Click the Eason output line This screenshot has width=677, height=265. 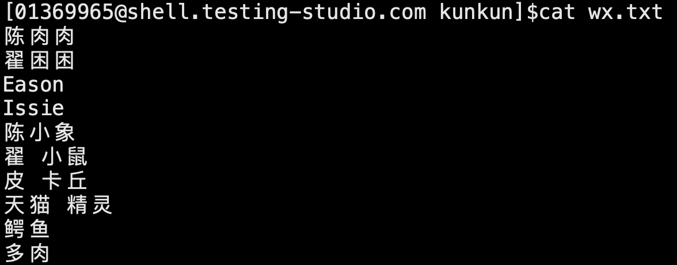pos(33,84)
